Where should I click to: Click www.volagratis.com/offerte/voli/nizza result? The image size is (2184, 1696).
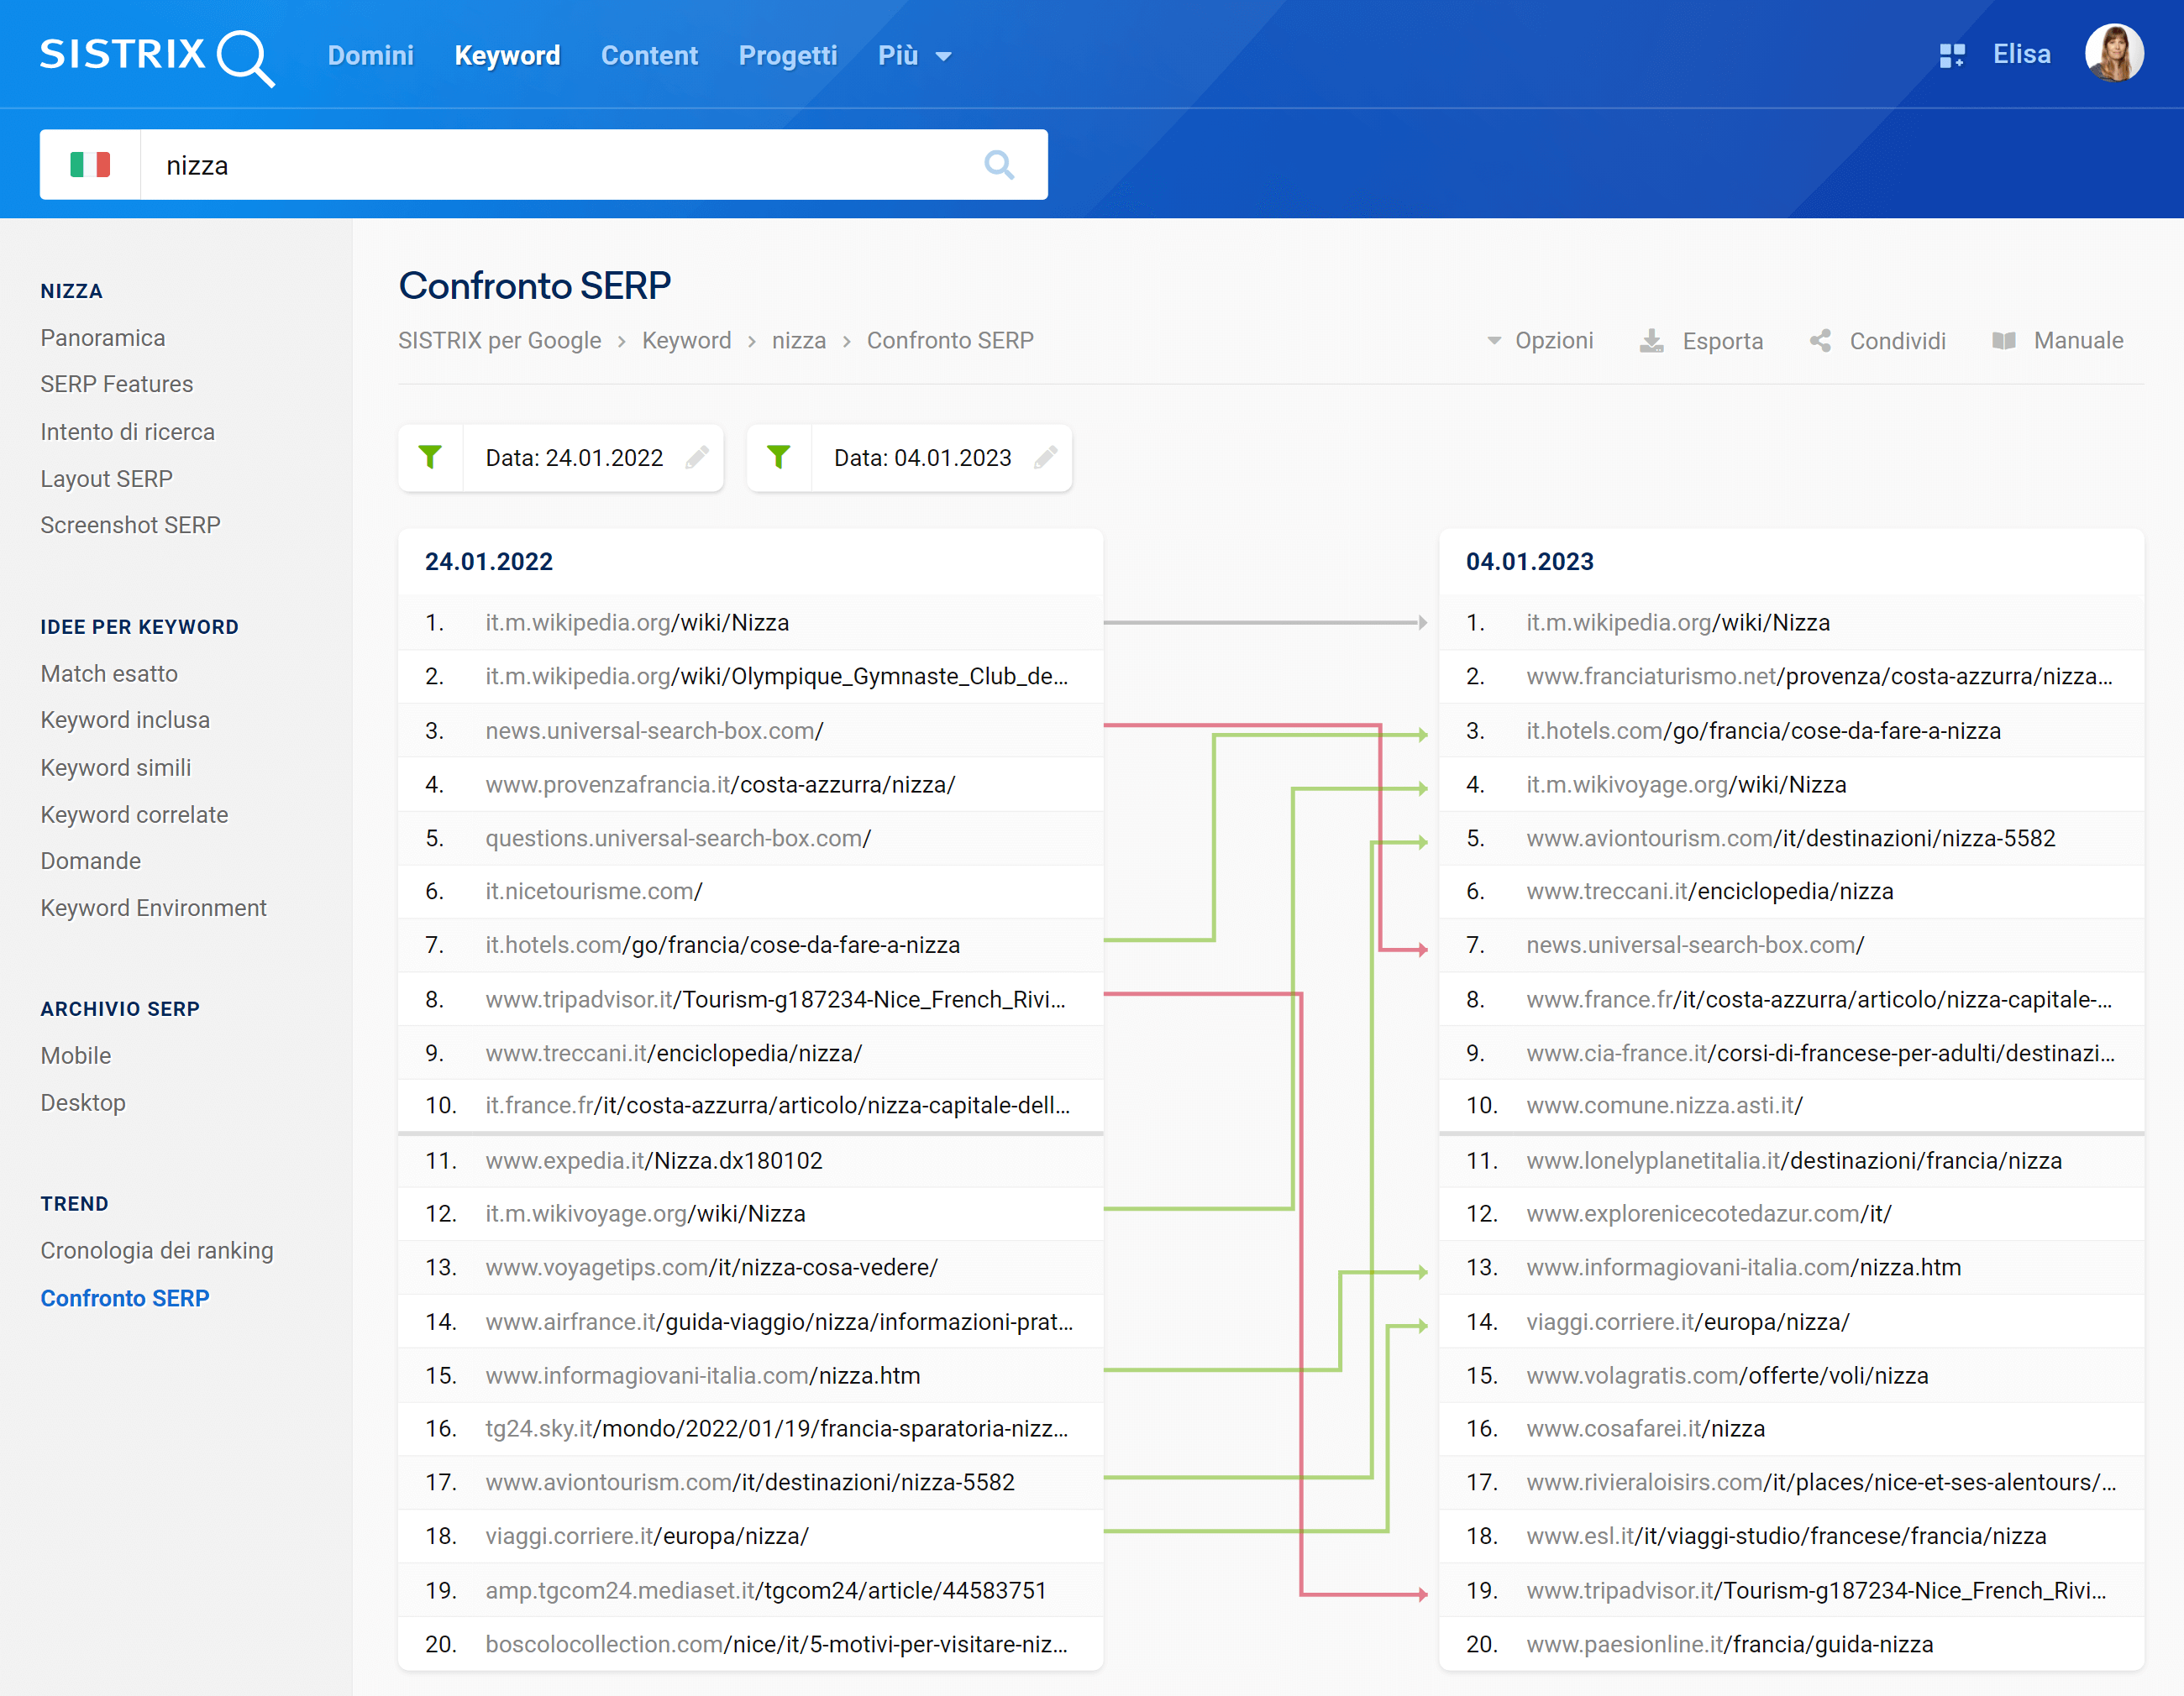(1728, 1376)
